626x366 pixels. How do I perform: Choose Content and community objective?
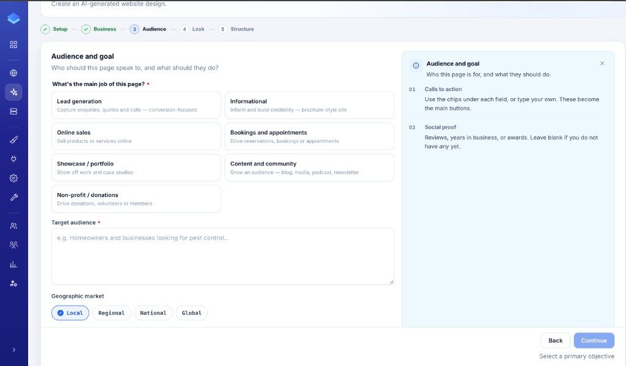pos(309,168)
